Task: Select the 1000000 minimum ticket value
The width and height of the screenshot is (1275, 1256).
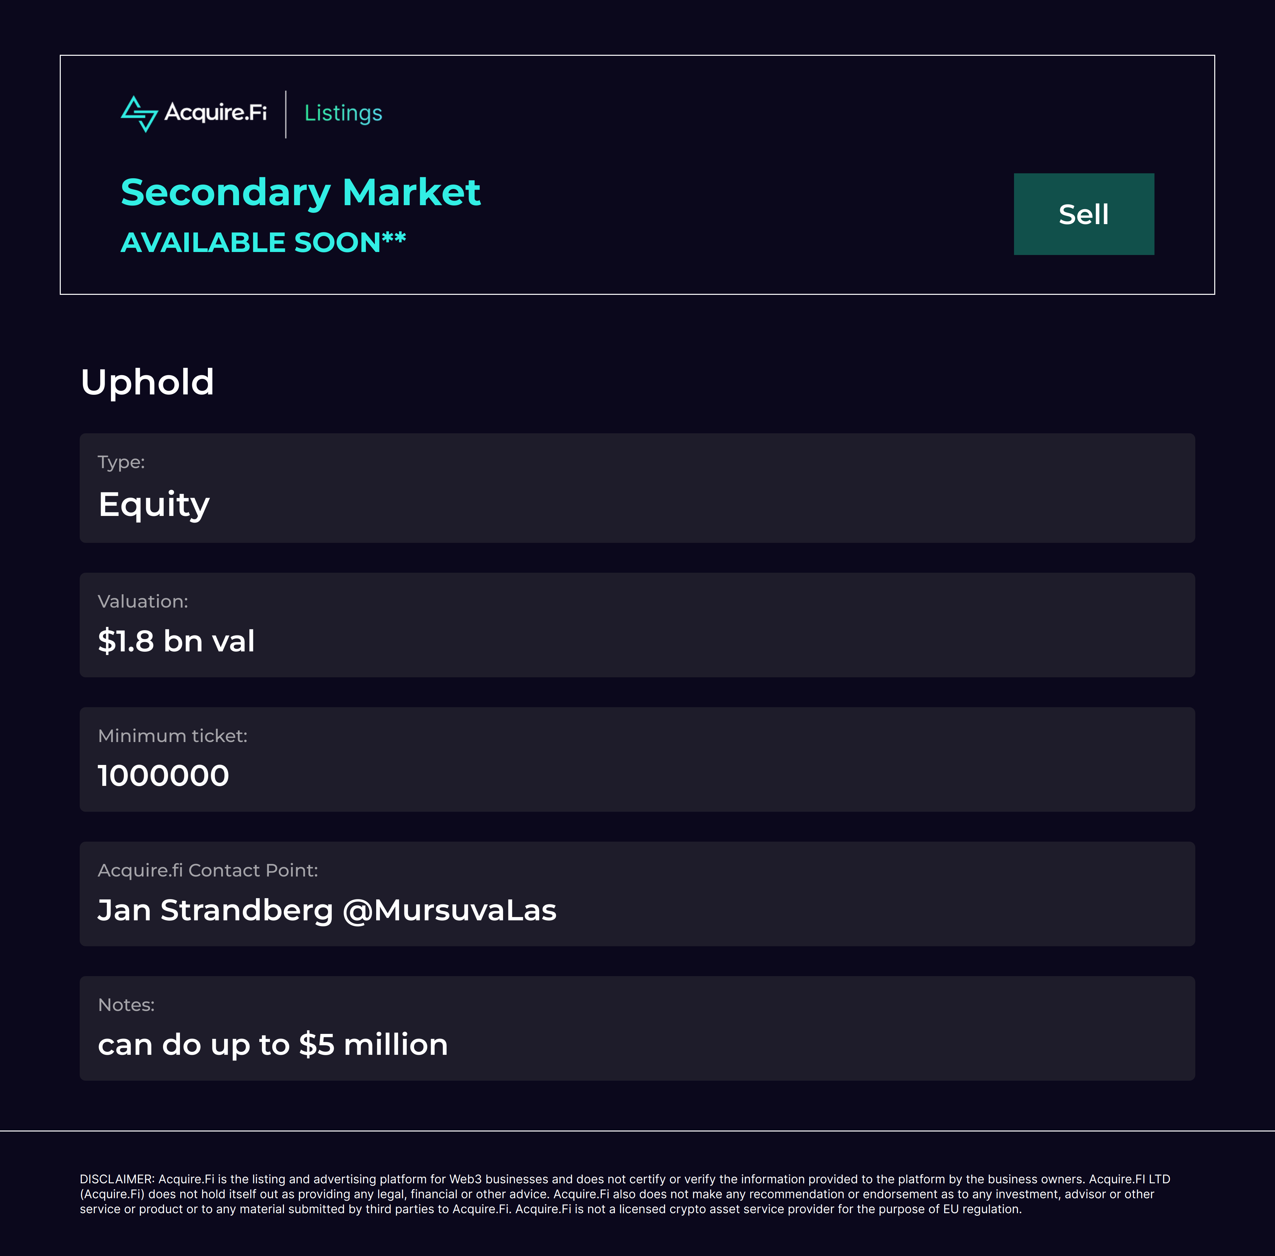Action: [x=164, y=776]
